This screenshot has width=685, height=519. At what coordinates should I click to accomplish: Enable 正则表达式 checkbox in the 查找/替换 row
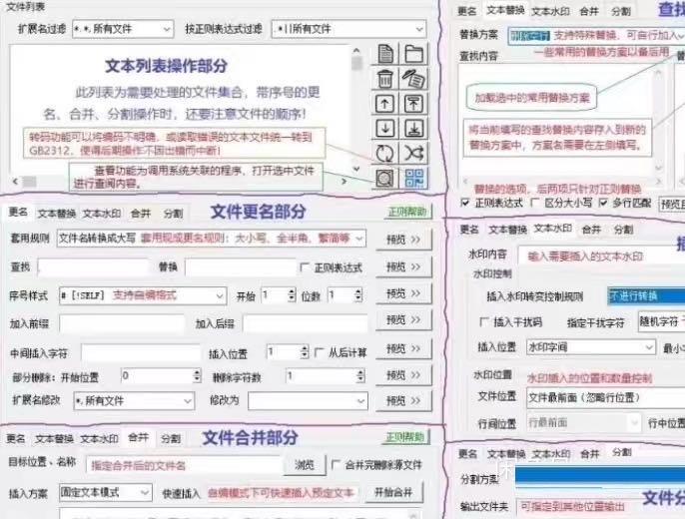tap(305, 267)
